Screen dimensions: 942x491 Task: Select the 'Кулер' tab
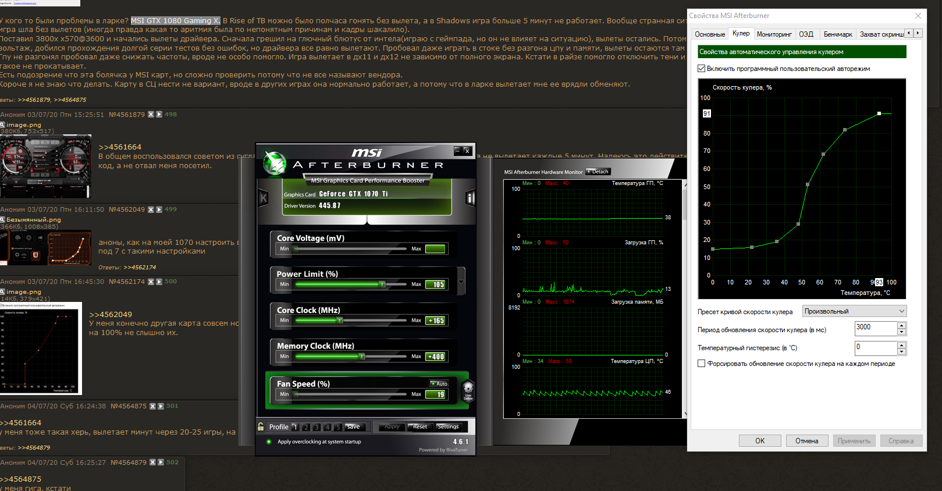pos(741,34)
